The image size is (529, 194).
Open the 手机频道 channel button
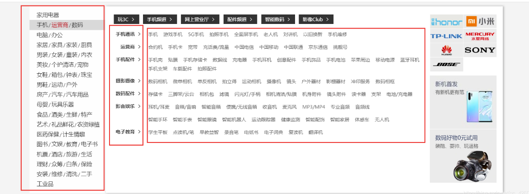[160, 19]
